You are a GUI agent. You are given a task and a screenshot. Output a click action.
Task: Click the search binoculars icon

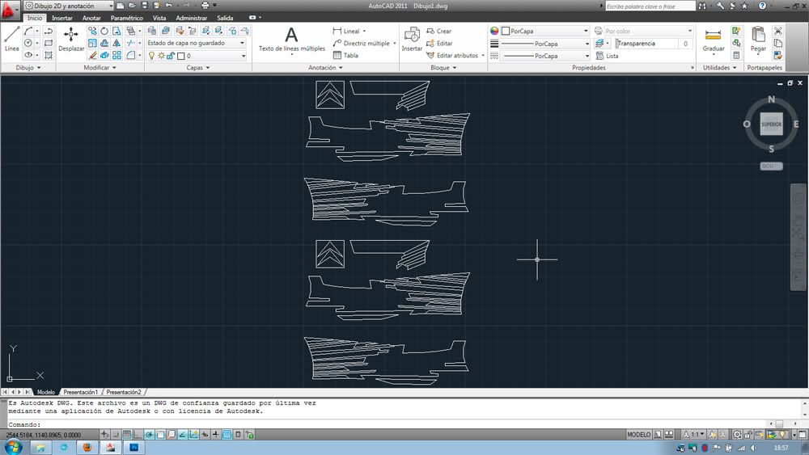(702, 6)
